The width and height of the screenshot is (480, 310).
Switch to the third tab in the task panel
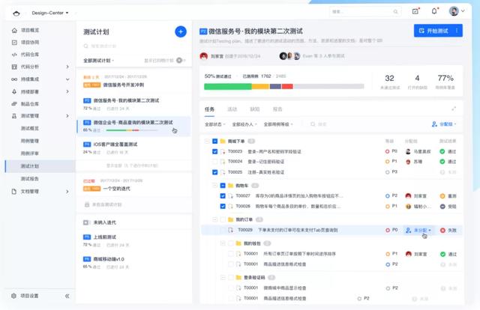[255, 109]
